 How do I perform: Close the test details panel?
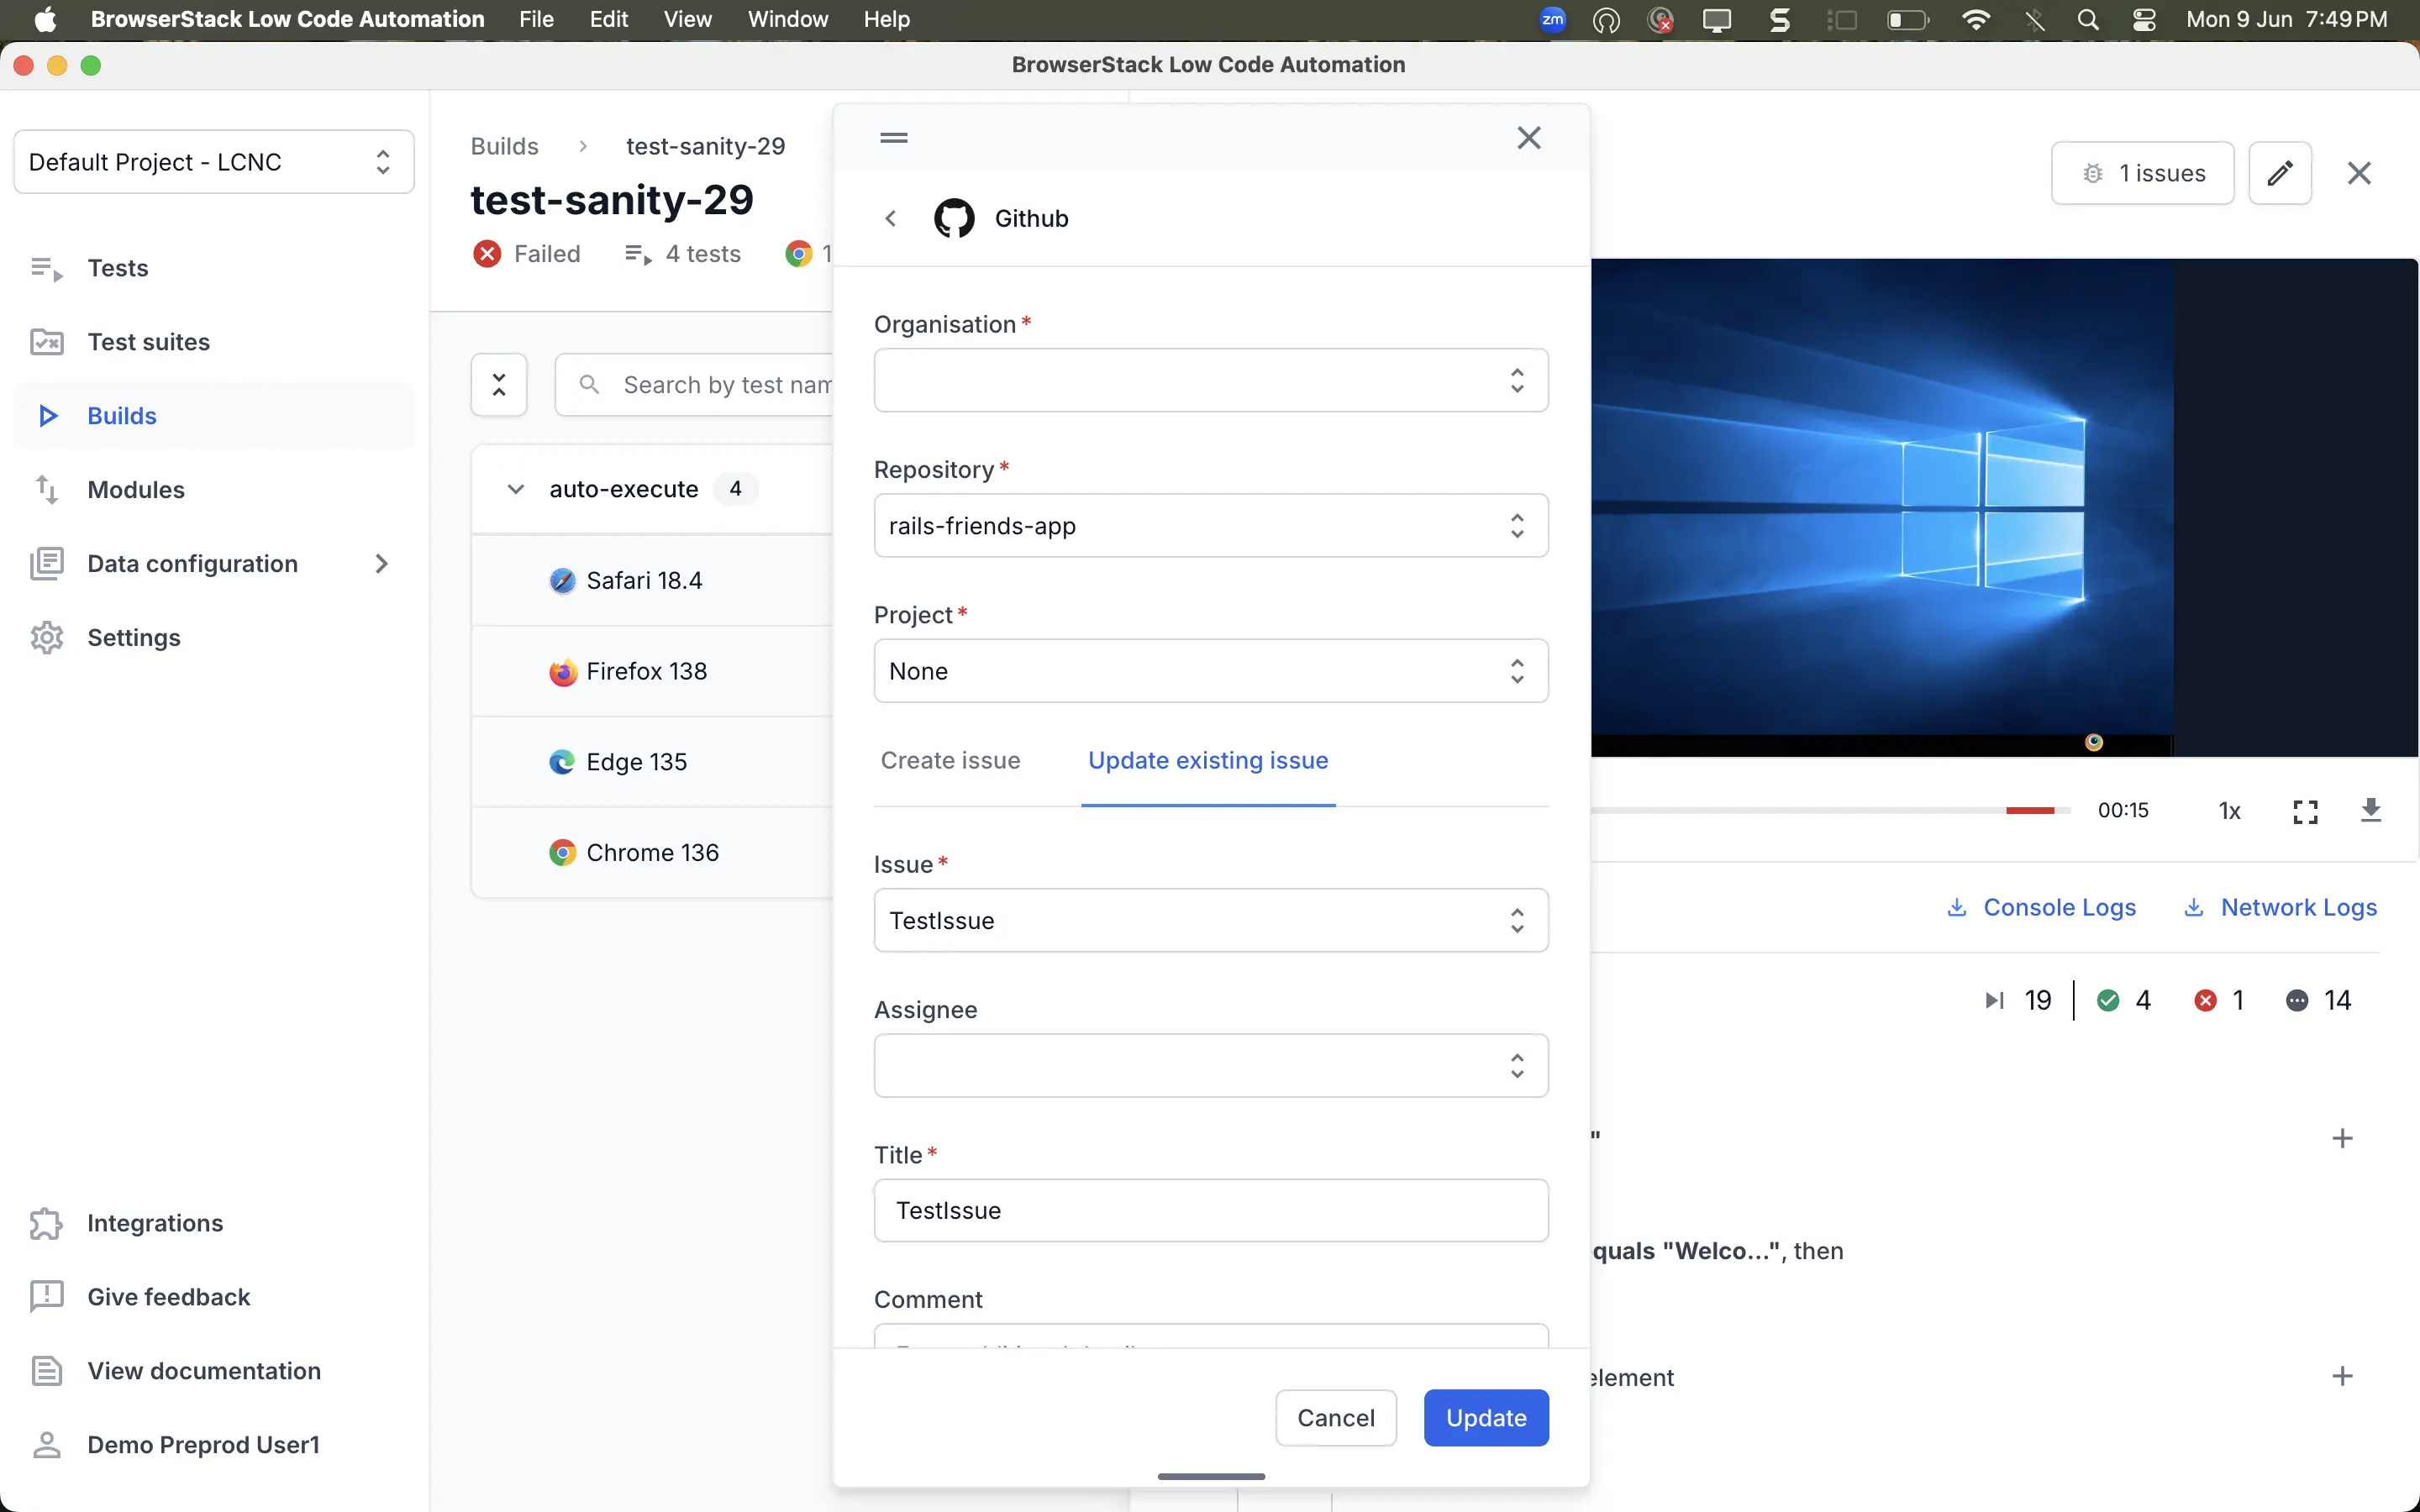[x=2359, y=173]
